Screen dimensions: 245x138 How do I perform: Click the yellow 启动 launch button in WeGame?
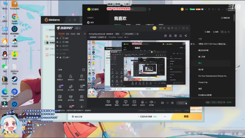pyautogui.click(x=187, y=117)
